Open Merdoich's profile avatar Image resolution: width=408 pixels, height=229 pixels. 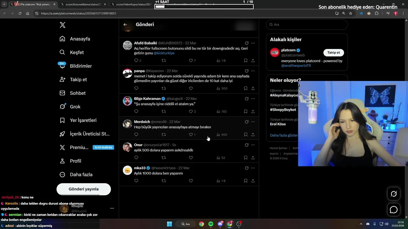click(x=127, y=124)
